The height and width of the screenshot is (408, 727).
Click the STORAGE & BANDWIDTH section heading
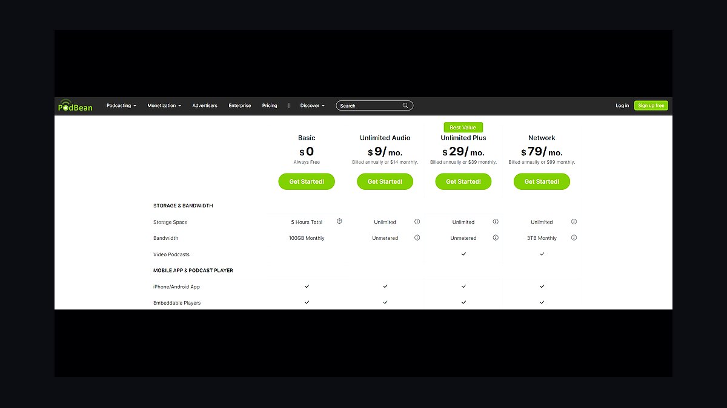point(183,206)
